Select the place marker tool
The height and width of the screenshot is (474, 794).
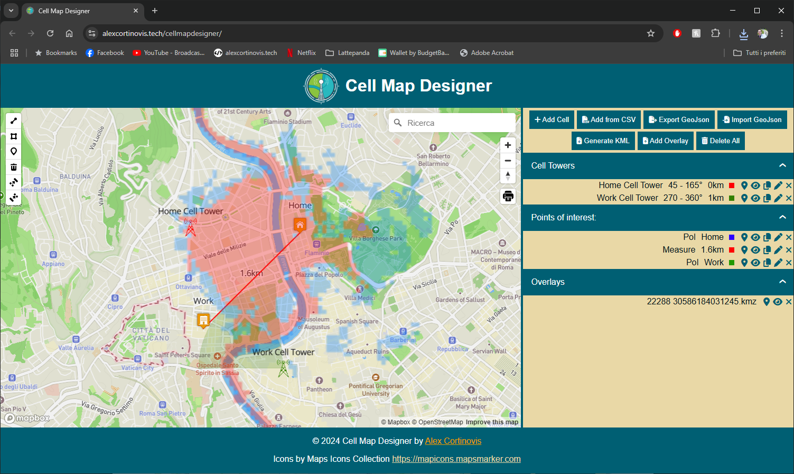coord(13,152)
